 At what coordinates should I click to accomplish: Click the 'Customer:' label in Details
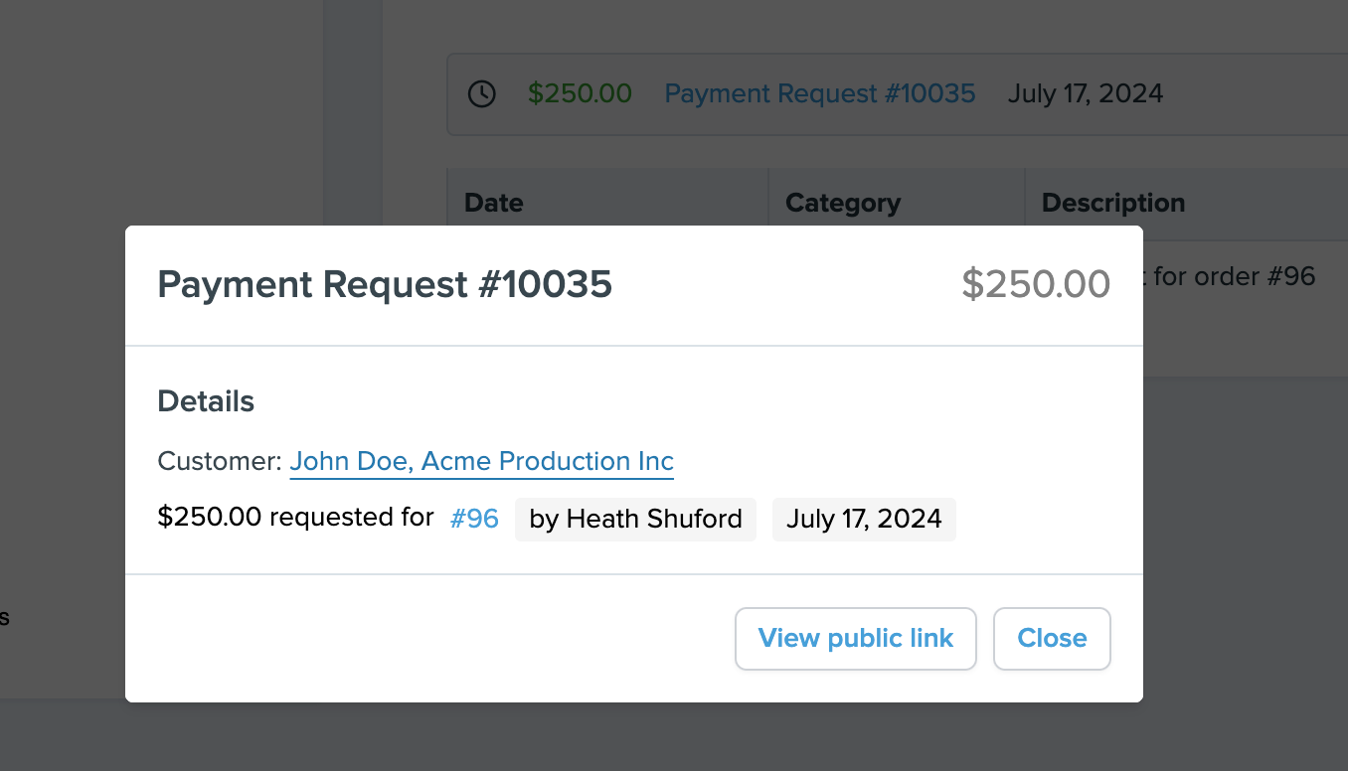220,462
